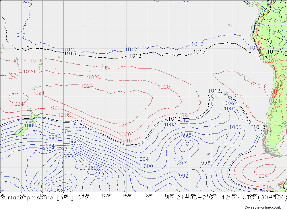
Task: Click the 996 label above the low
Action: (x=187, y=135)
